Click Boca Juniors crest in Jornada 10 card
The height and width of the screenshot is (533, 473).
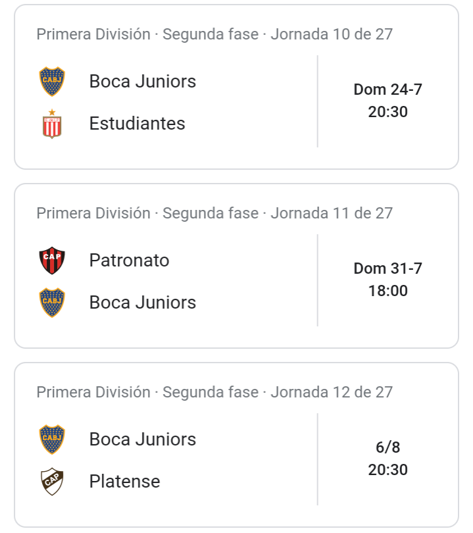[x=52, y=82]
